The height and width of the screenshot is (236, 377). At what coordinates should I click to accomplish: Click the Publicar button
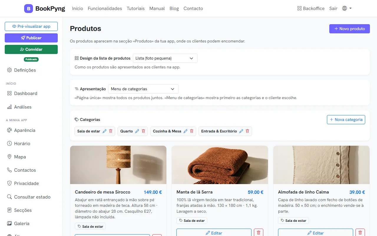pos(31,38)
